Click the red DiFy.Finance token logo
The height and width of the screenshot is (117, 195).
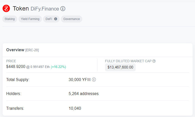point(6,8)
